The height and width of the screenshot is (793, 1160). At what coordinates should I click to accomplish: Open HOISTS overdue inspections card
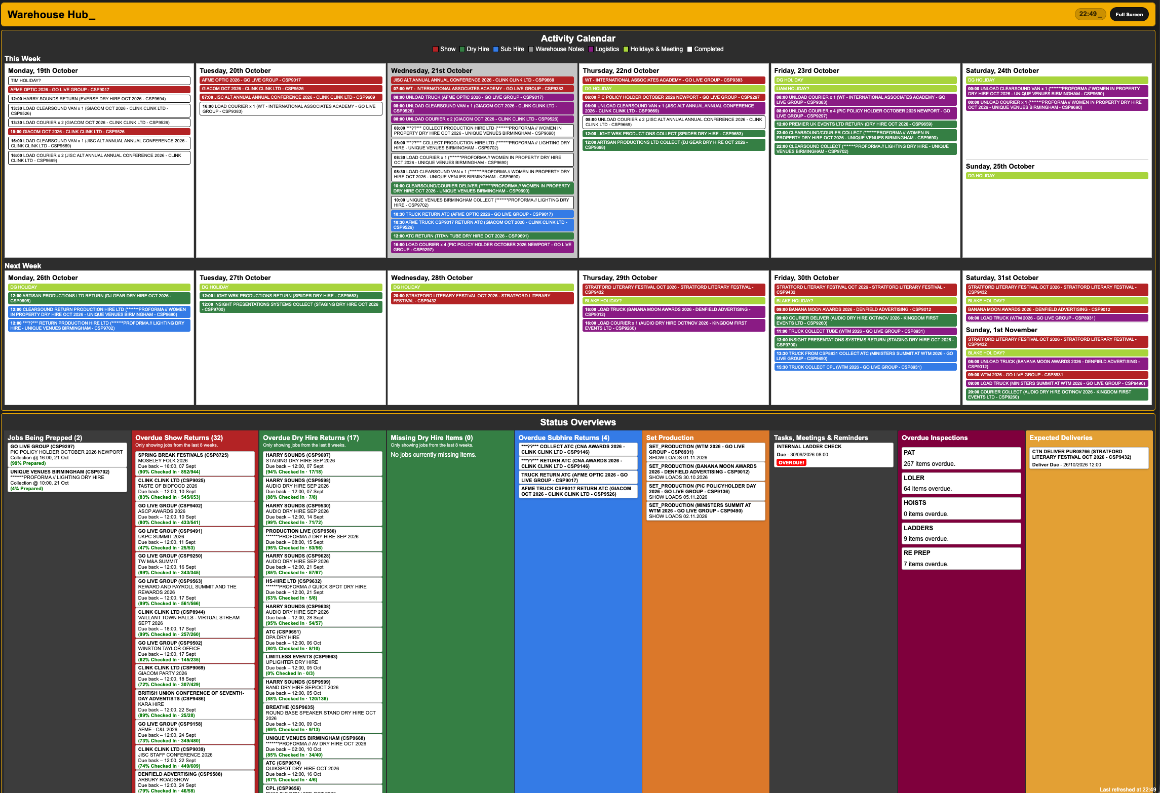pyautogui.click(x=961, y=508)
